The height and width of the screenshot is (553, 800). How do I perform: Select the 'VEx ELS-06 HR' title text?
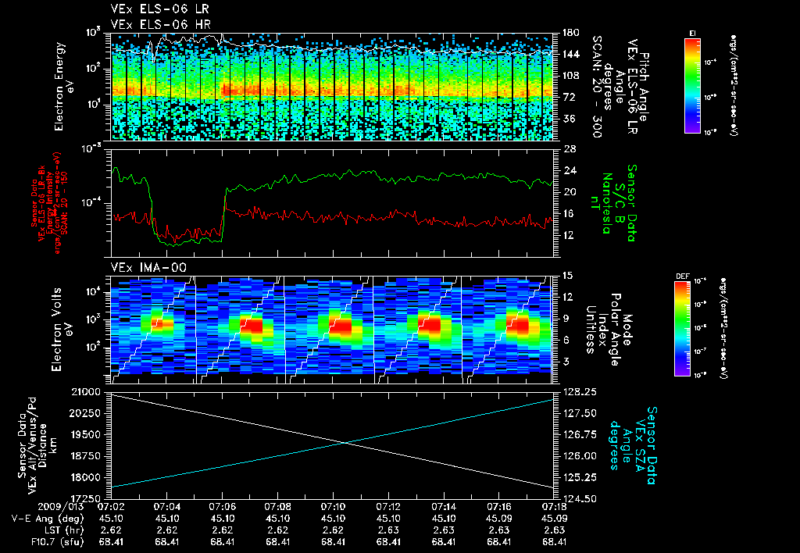161,24
